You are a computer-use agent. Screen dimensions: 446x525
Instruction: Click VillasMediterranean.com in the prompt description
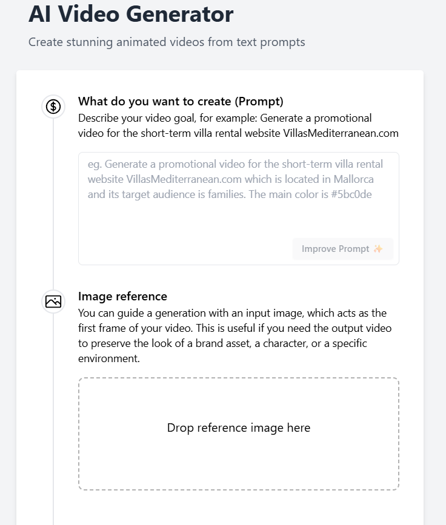341,133
